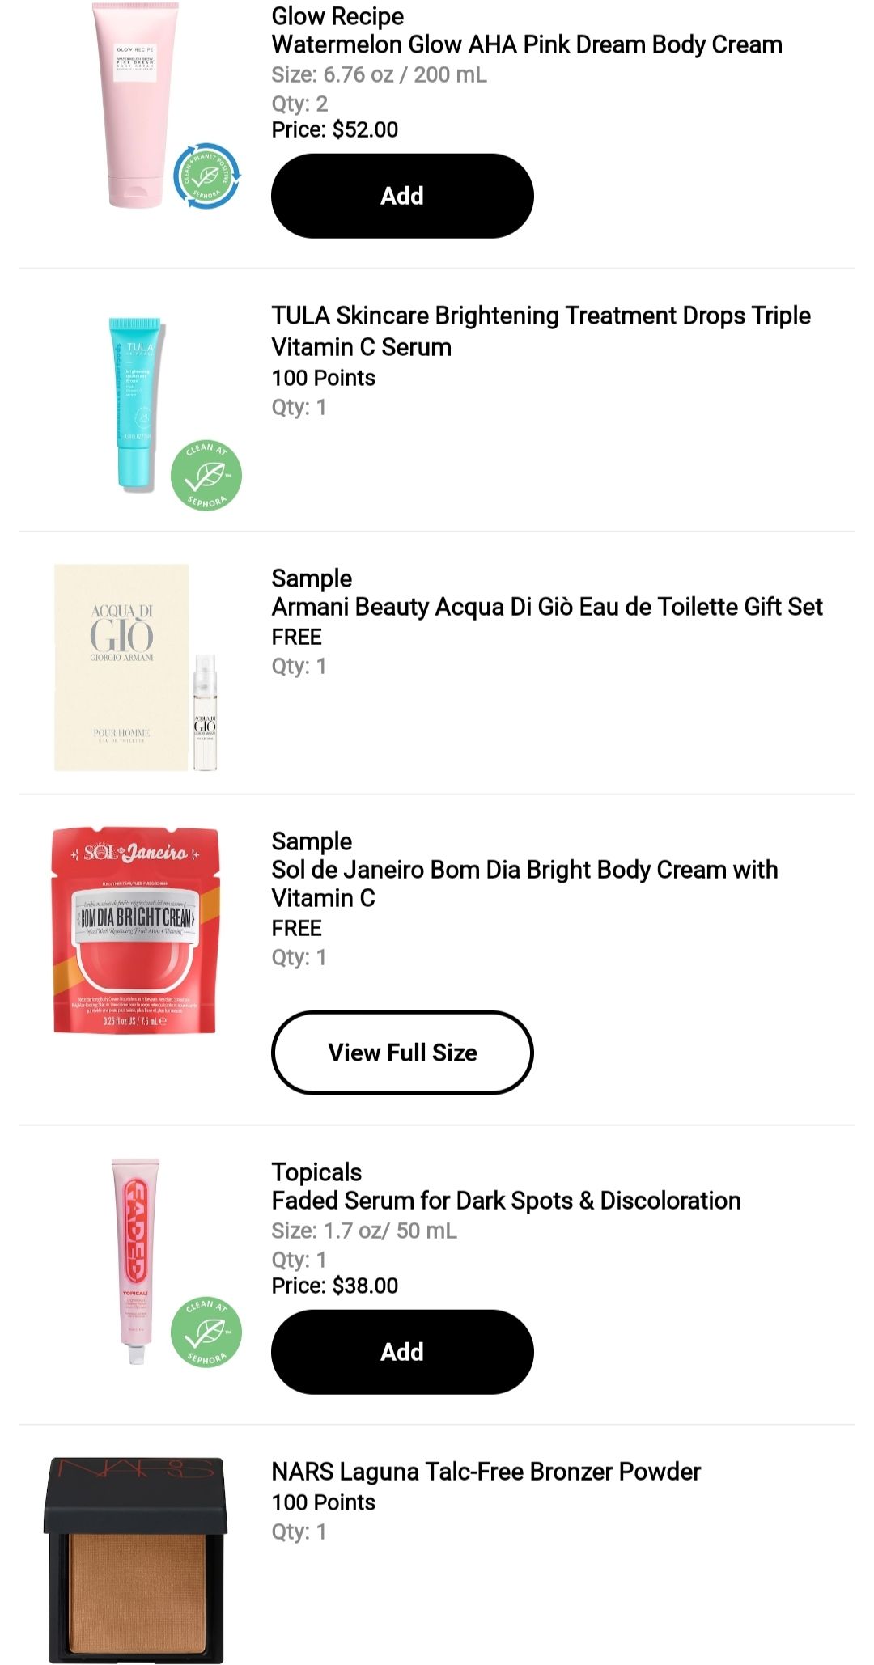The height and width of the screenshot is (1665, 874).
Task: Open TULA serum product image
Action: pos(135,403)
